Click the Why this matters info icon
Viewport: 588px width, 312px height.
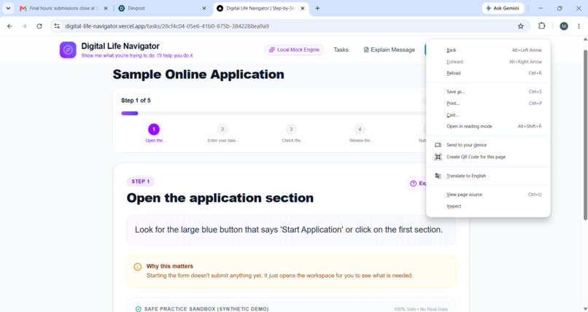(138, 267)
